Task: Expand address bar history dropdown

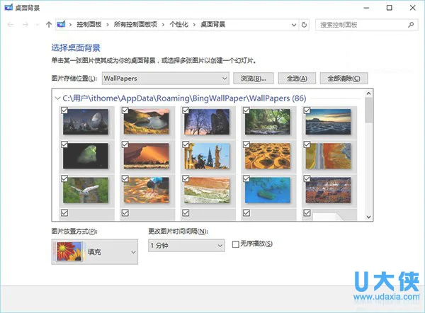Action: [x=294, y=25]
